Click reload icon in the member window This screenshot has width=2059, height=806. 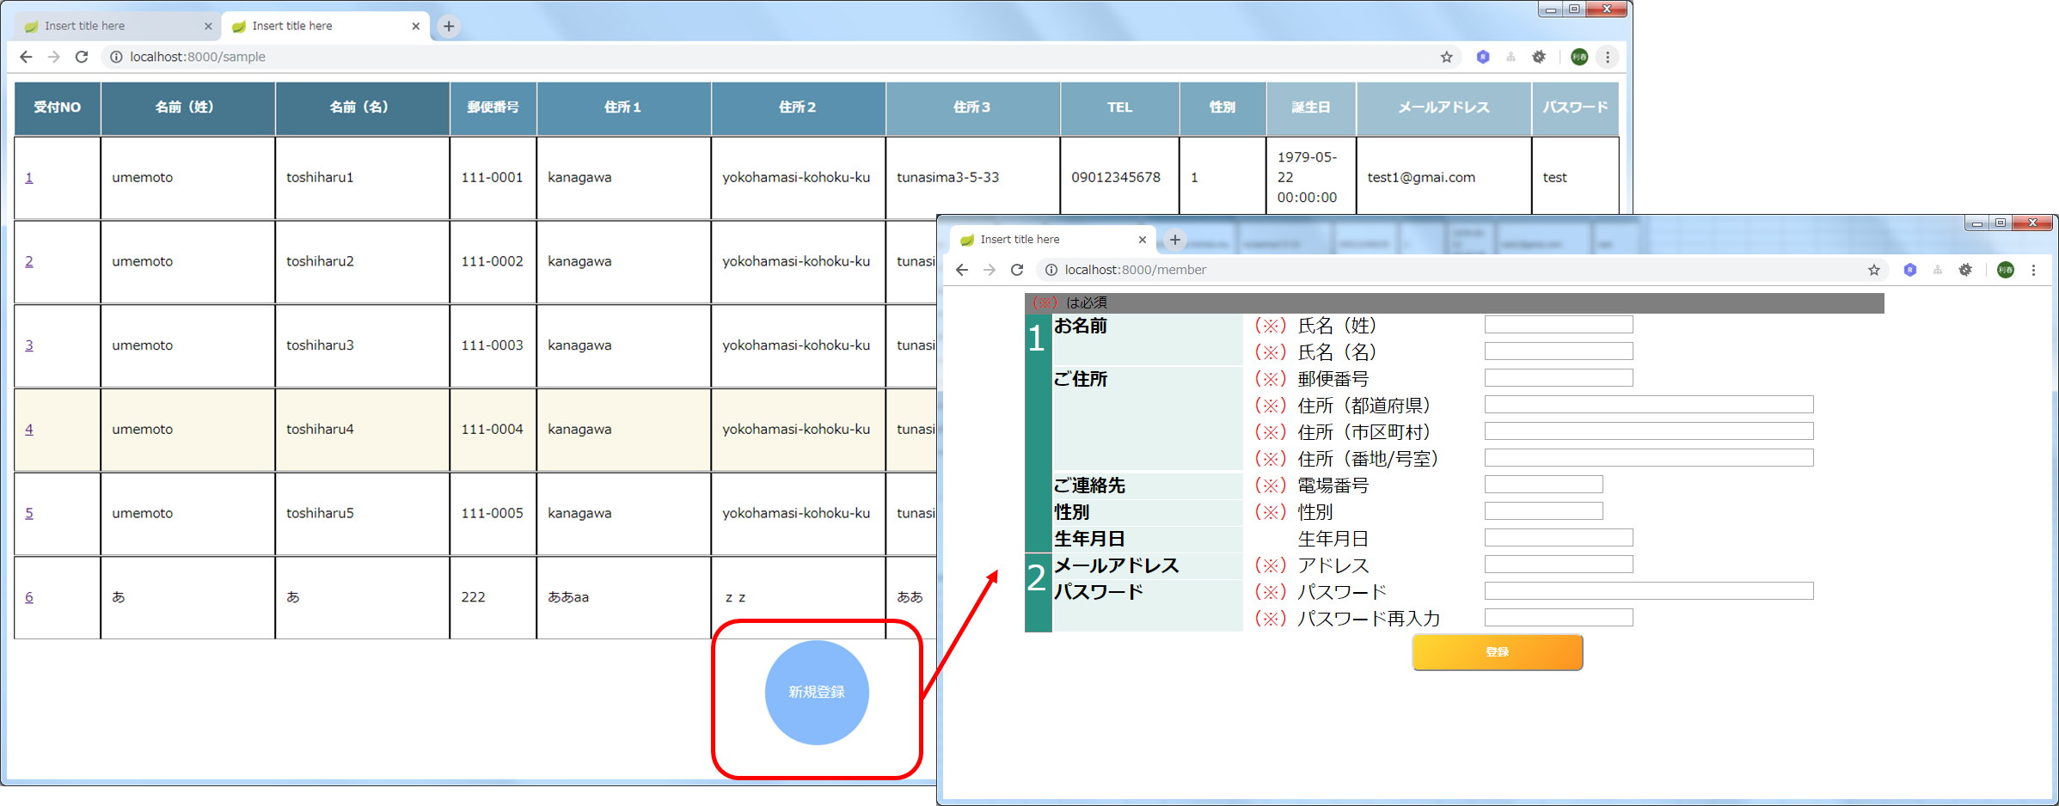1017,270
